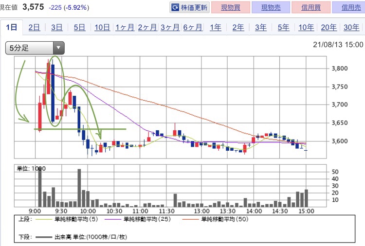Show the 6ヶ月 chart
365x246 pixels.
point(193,27)
